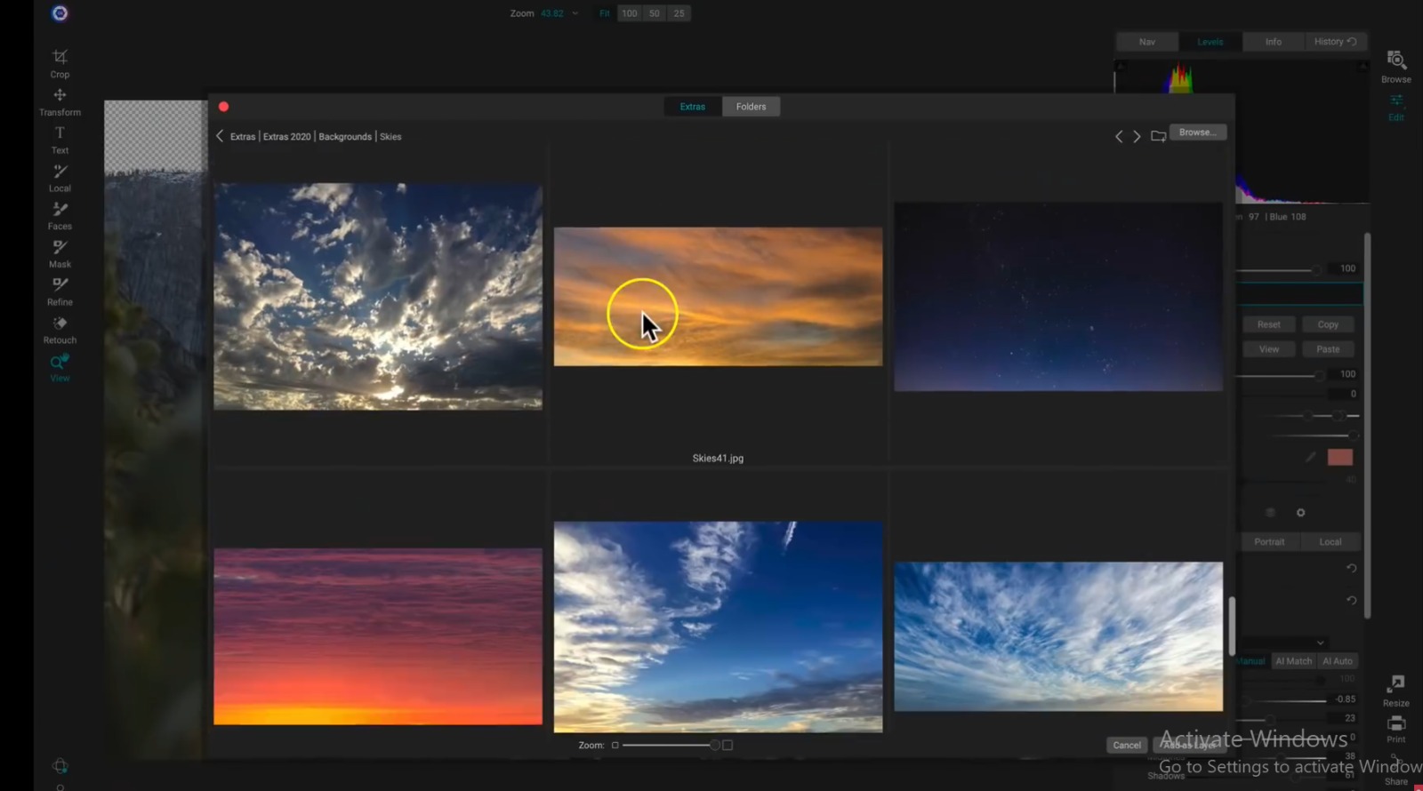Set zoom to 25 percent

(x=679, y=13)
